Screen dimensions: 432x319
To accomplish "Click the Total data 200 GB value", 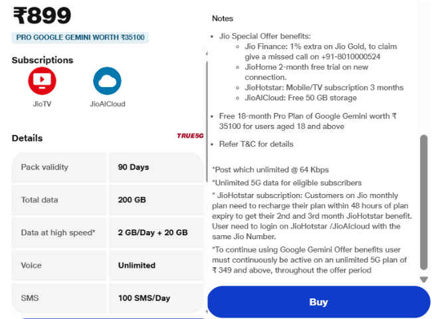I will pos(132,199).
